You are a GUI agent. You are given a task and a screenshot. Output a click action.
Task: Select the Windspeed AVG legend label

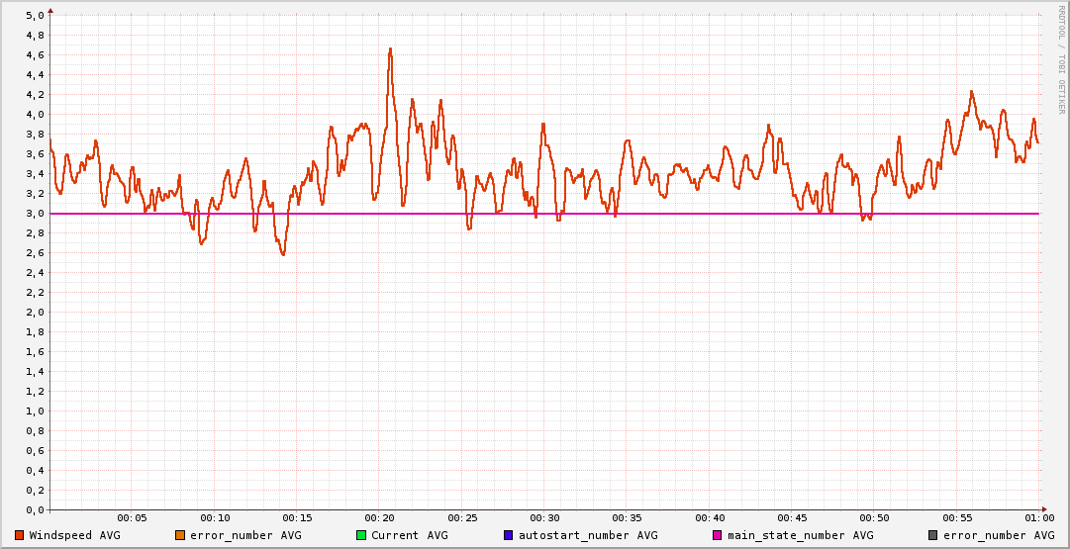[x=74, y=535]
